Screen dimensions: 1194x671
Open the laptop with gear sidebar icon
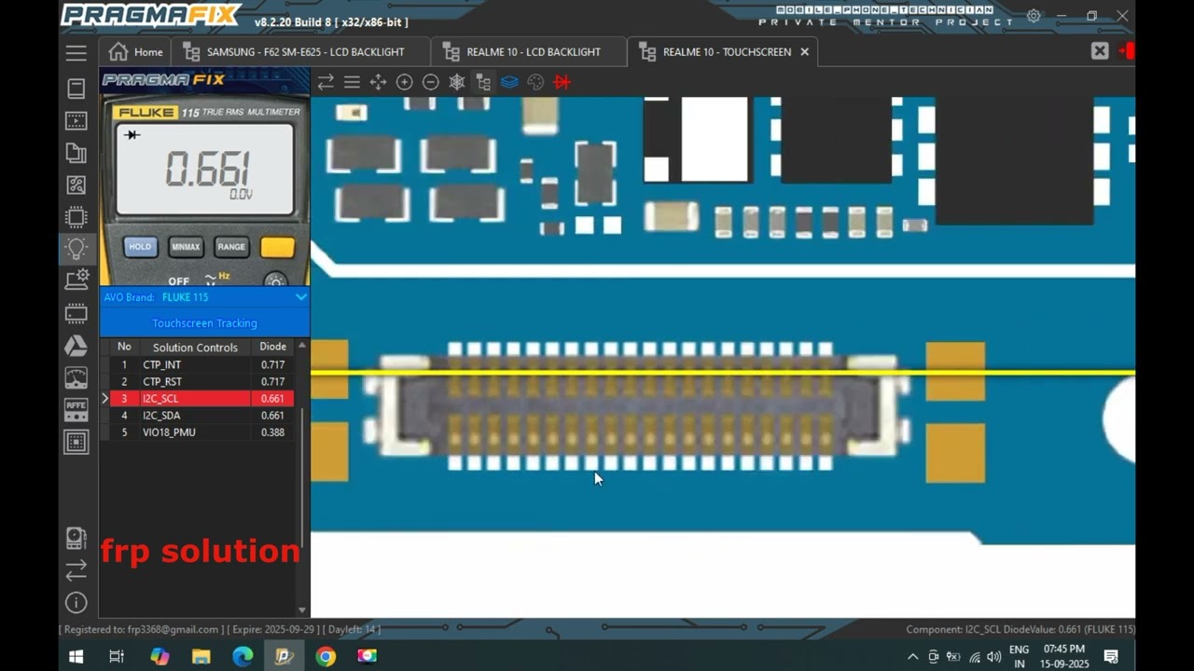(76, 280)
